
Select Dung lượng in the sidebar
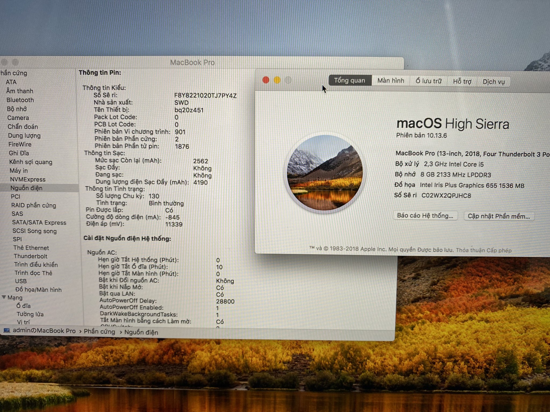24,136
